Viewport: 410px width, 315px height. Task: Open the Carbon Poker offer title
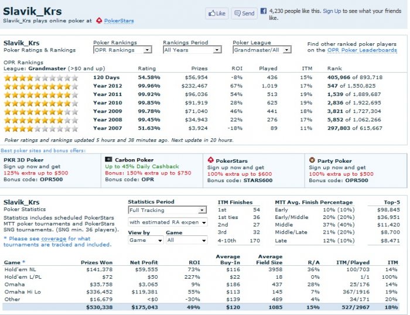pyautogui.click(x=134, y=160)
